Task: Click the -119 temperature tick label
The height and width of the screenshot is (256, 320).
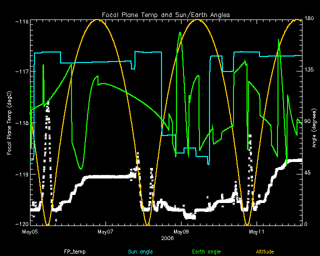Action: 21,174
